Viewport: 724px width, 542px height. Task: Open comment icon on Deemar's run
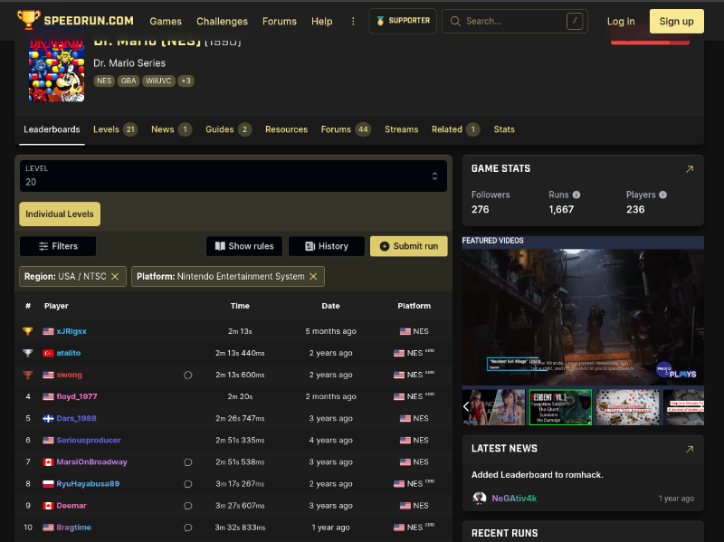pos(188,506)
